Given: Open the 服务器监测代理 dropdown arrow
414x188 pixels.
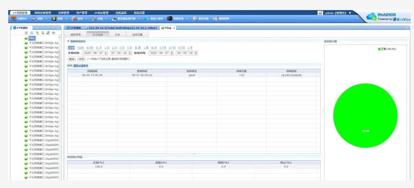Looking at the screenshot, I should tap(139, 19).
